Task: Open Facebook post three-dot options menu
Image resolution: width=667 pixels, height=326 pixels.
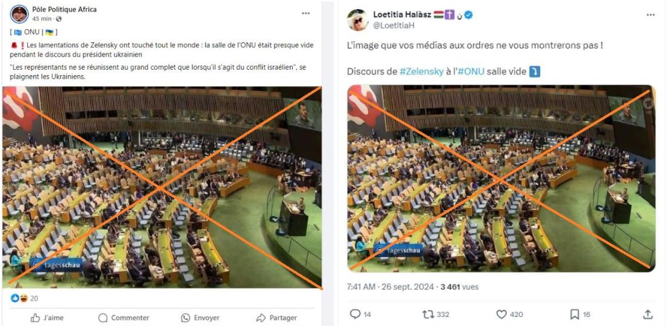Action: pos(306,13)
